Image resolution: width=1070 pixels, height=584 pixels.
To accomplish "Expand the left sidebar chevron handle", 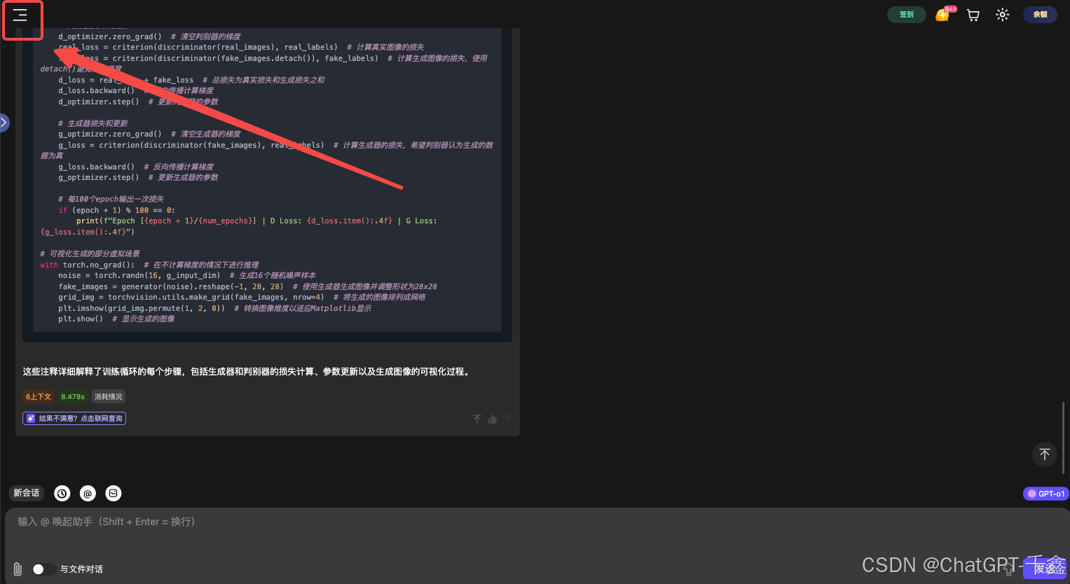I will coord(4,123).
